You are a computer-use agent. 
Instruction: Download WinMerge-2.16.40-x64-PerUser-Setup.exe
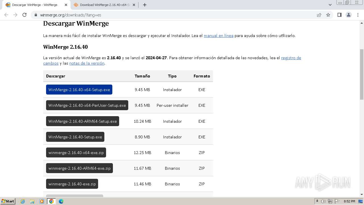coord(87,105)
